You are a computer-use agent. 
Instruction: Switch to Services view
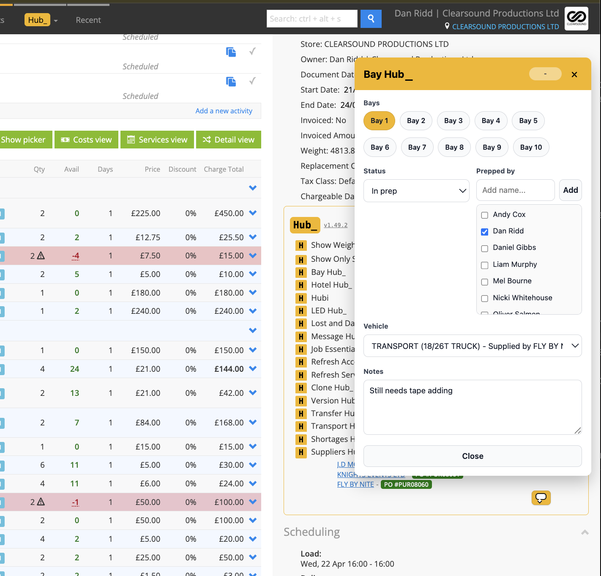point(157,140)
